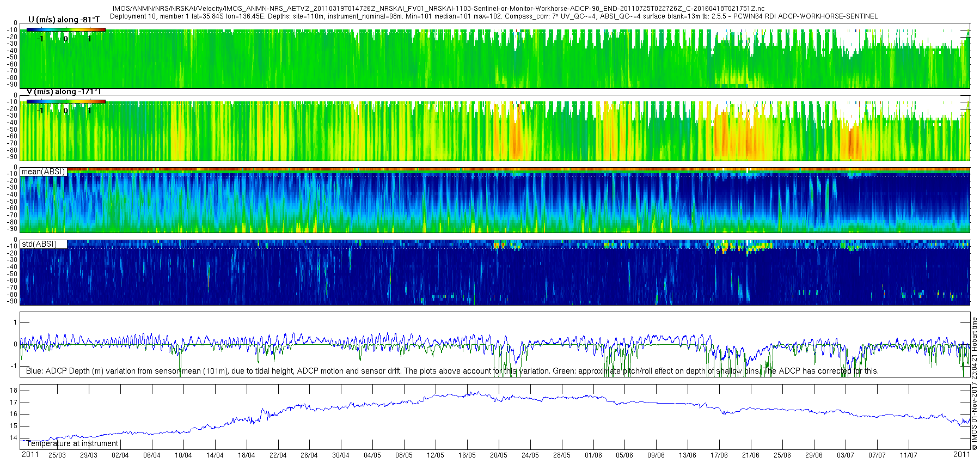Screen dimensions: 980x463
Task: Click the 18 tick on temperature axis
Action: pyautogui.click(x=14, y=391)
